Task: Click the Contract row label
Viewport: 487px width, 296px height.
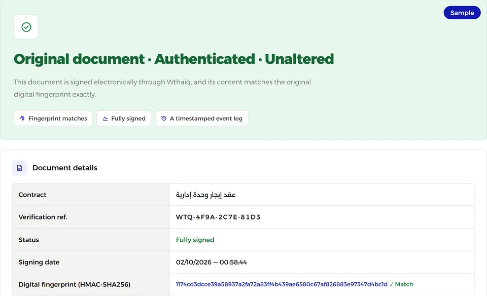Action: [32, 195]
